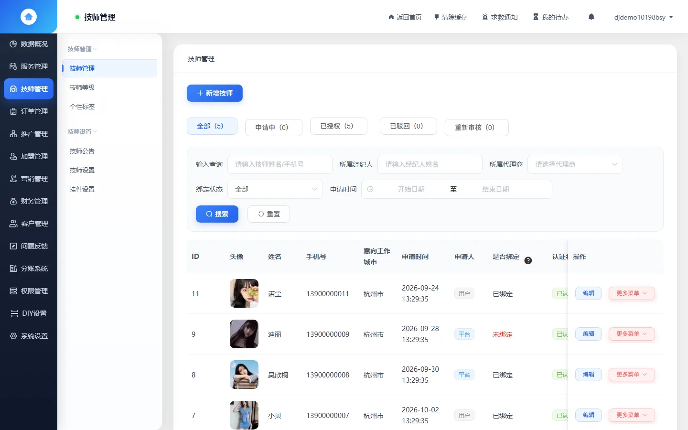Image resolution: width=688 pixels, height=430 pixels.
Task: Open 订单管理 in the sidebar
Action: [x=29, y=111]
